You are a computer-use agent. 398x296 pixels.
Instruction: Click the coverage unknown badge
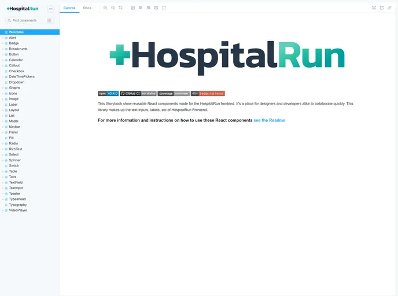tap(174, 94)
